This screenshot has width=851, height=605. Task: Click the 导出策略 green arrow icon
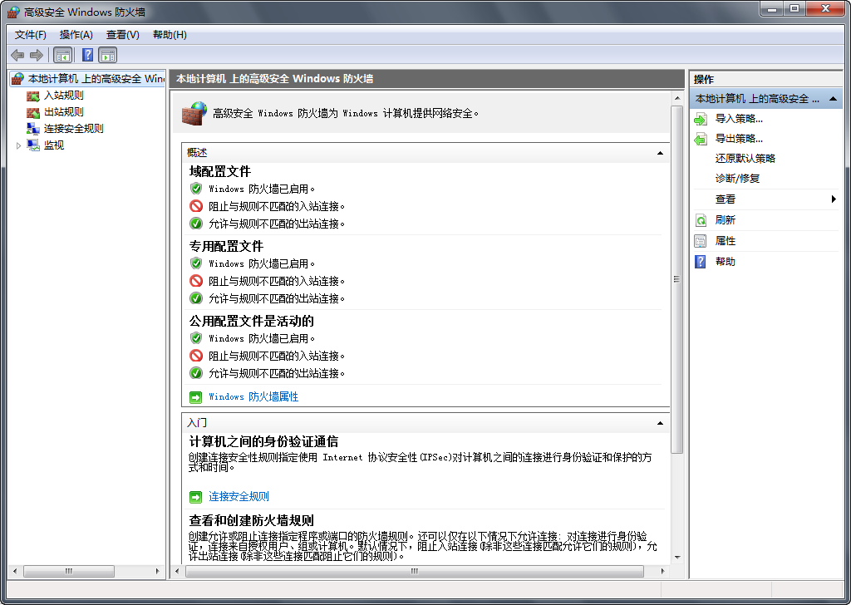pyautogui.click(x=701, y=139)
